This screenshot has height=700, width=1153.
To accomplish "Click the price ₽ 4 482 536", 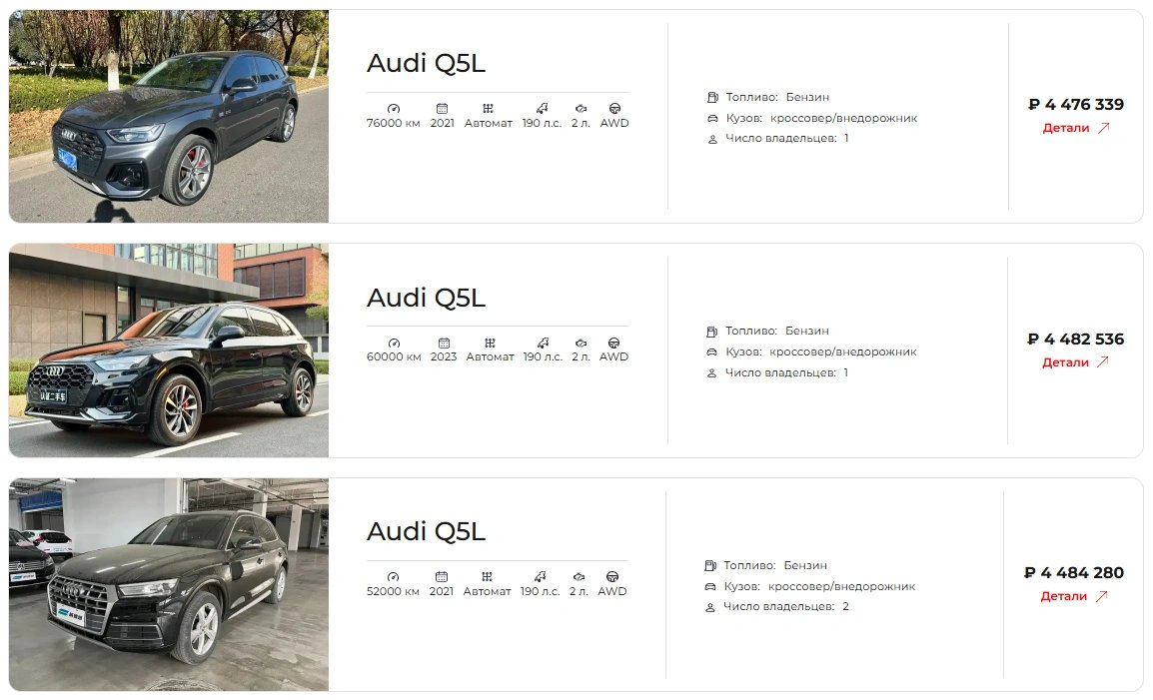I will pyautogui.click(x=1076, y=339).
